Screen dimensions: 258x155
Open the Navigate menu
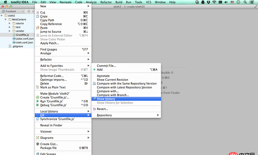pos(65,2)
